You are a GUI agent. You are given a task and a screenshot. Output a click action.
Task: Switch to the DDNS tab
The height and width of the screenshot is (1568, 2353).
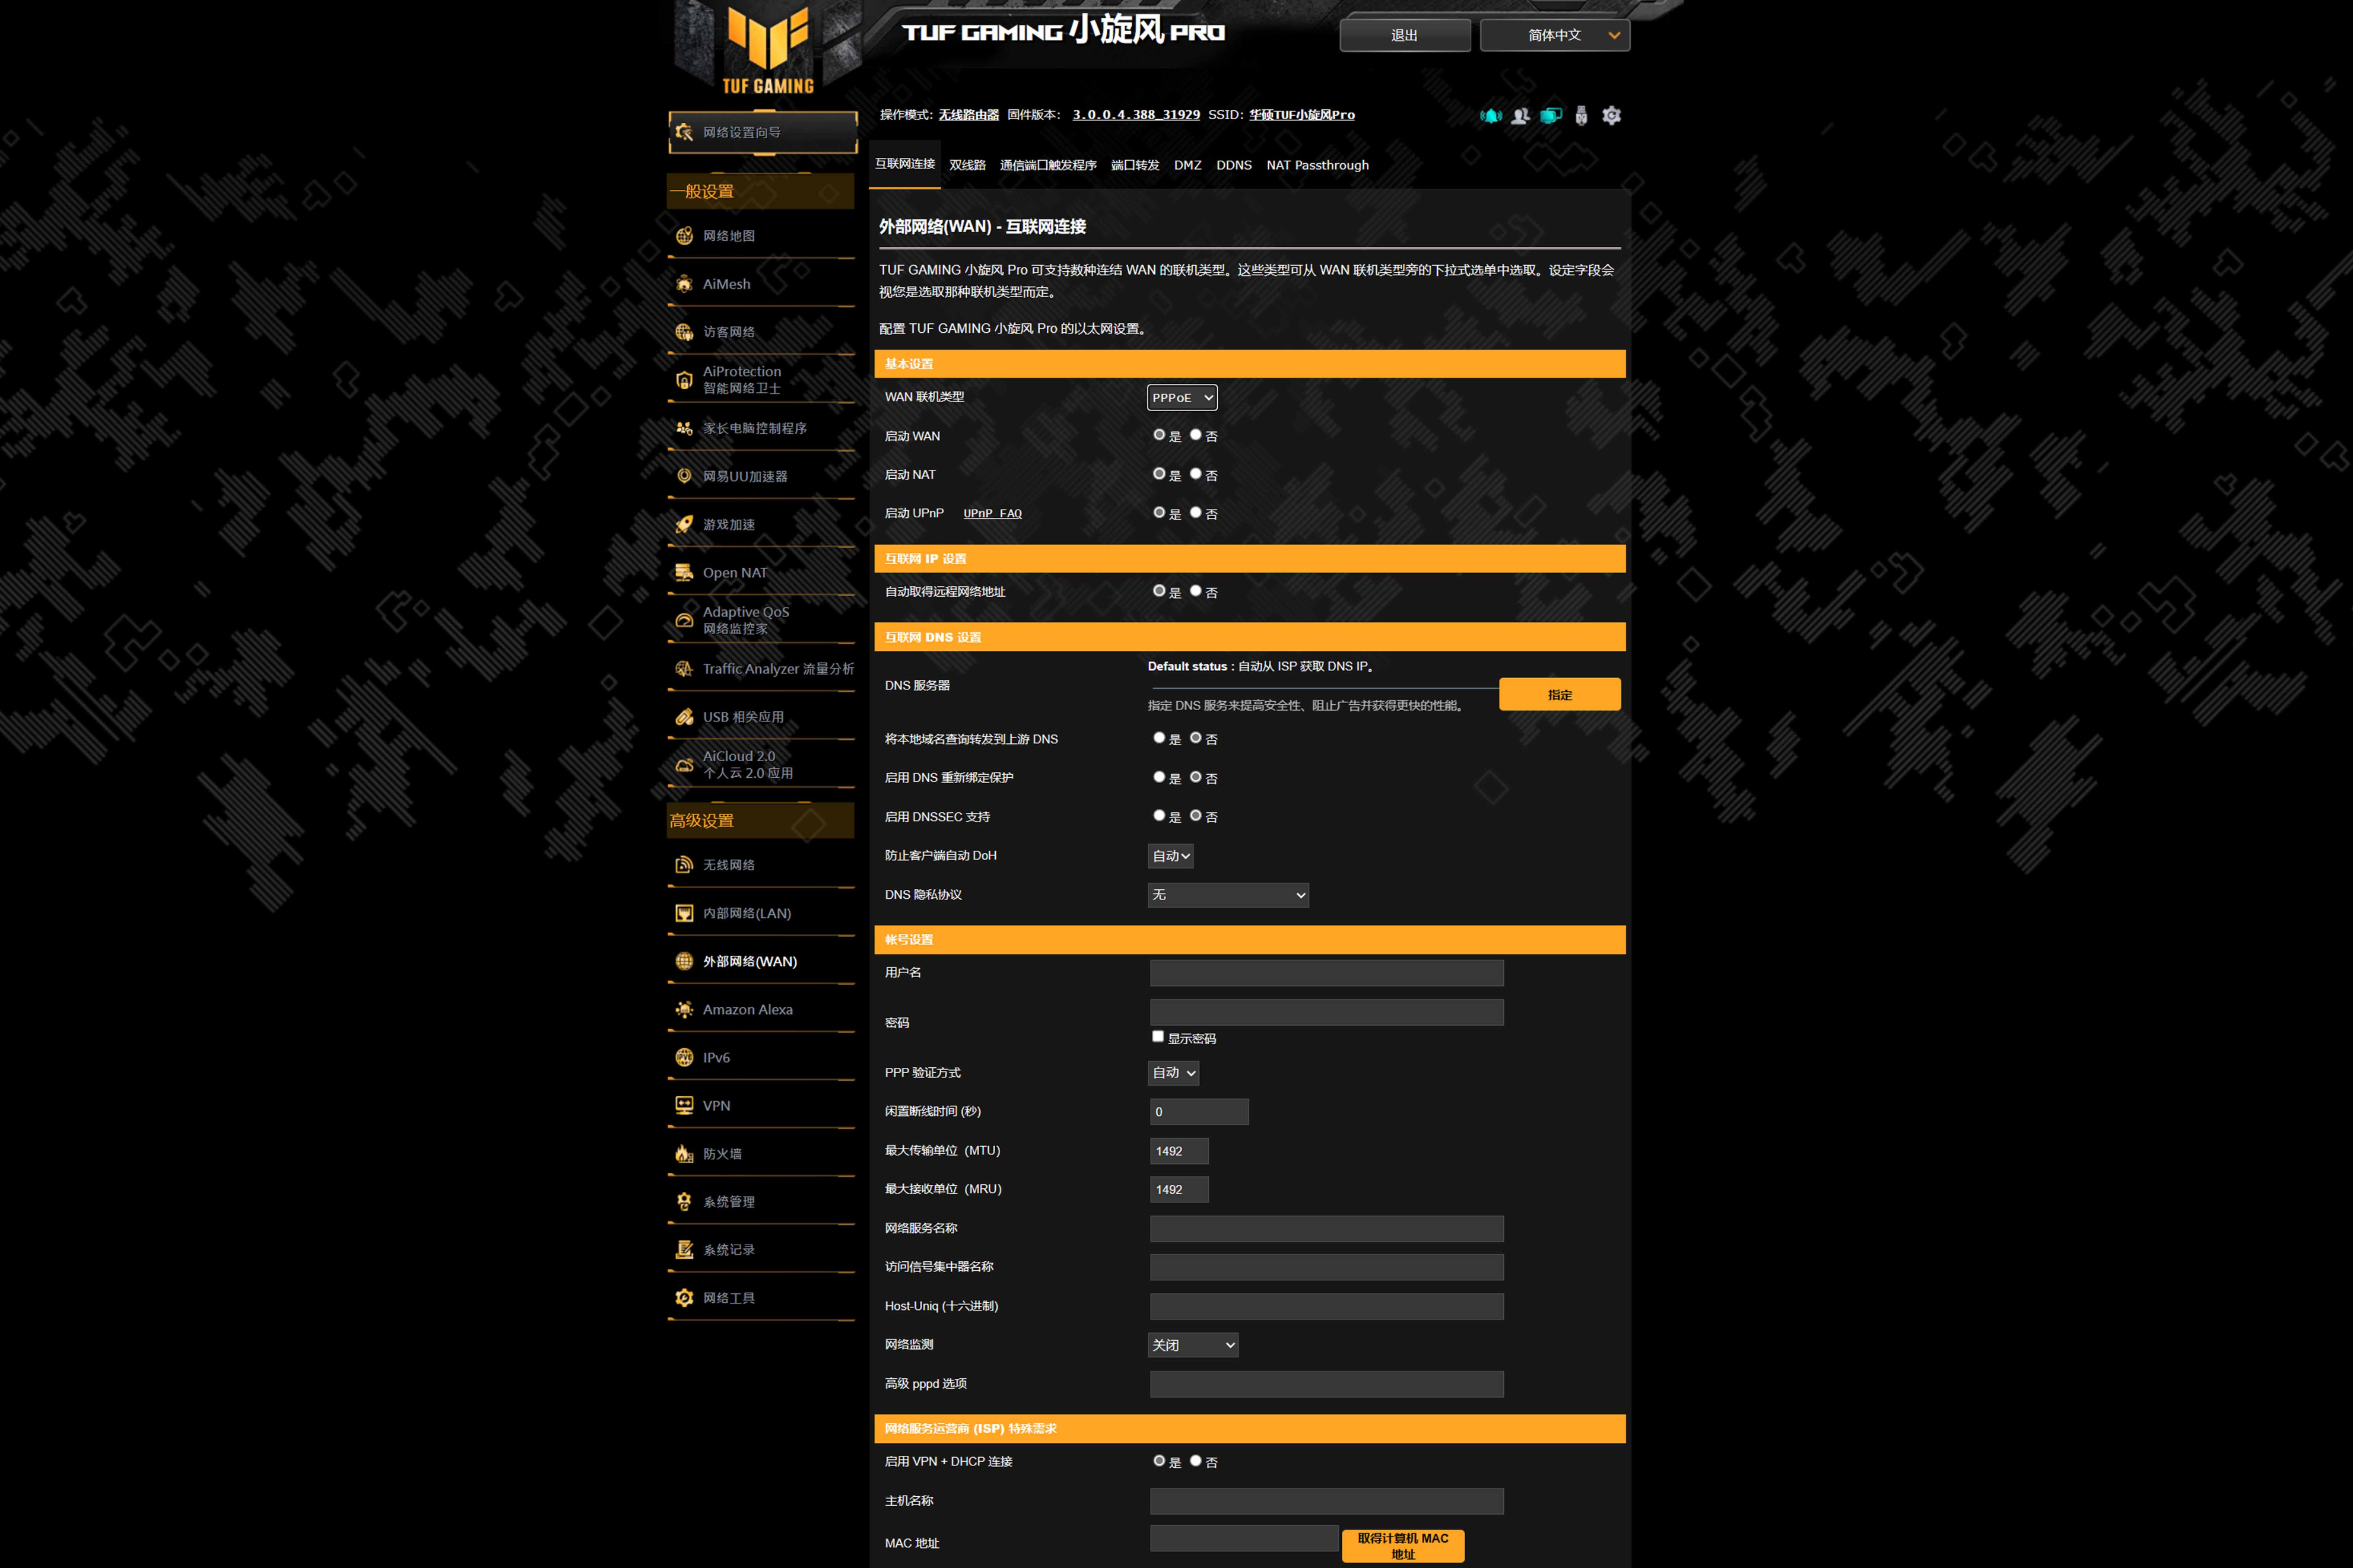point(1233,165)
